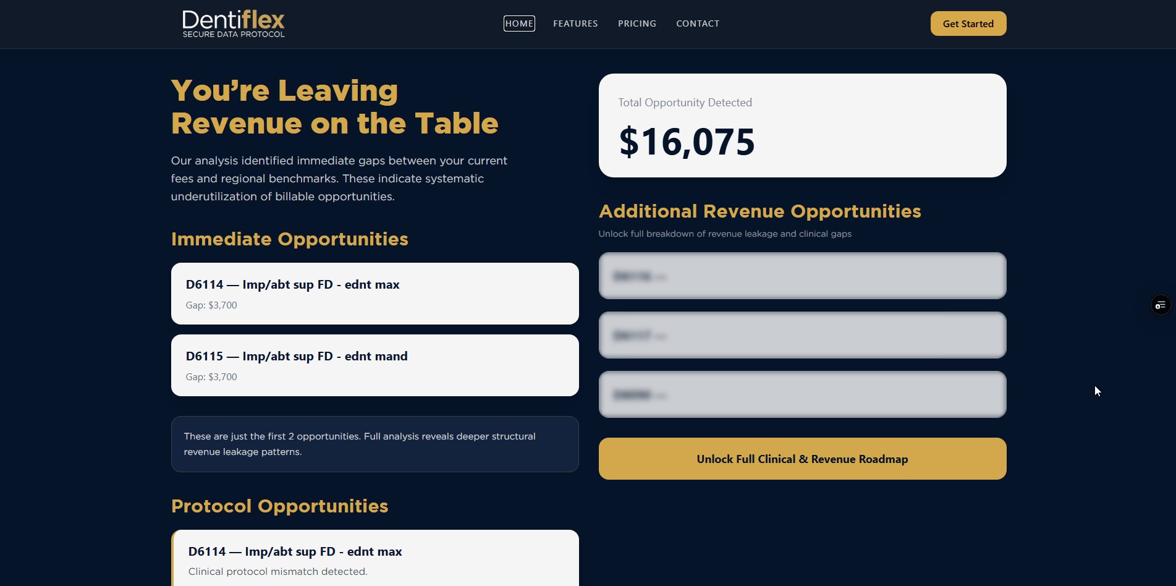Click the $16,075 total opportunity value

click(687, 142)
